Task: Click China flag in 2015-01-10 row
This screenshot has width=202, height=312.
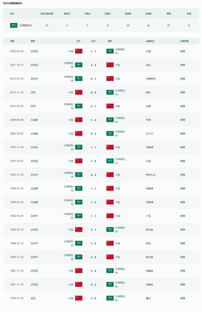Action: 110,79
